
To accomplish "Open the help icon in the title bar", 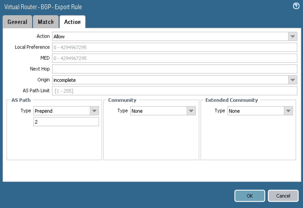I will point(296,6).
